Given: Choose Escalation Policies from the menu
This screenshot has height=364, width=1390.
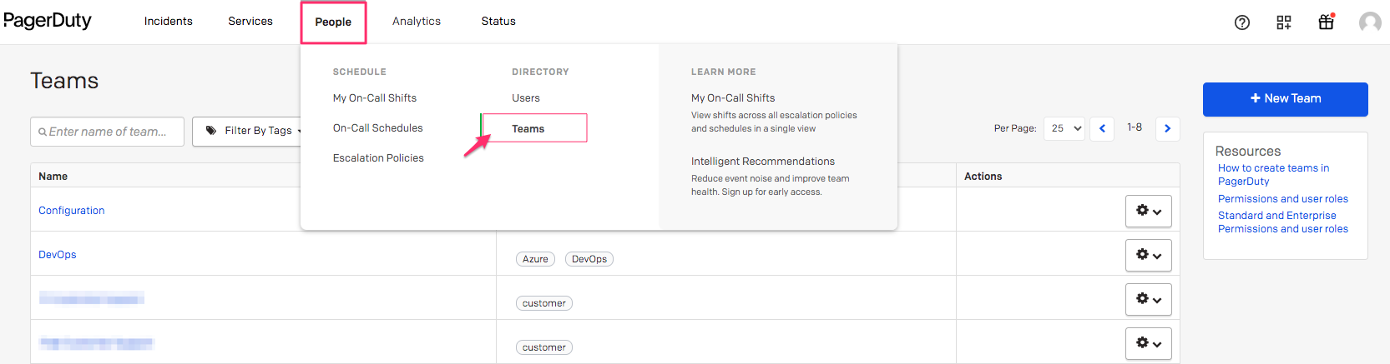Looking at the screenshot, I should point(378,158).
